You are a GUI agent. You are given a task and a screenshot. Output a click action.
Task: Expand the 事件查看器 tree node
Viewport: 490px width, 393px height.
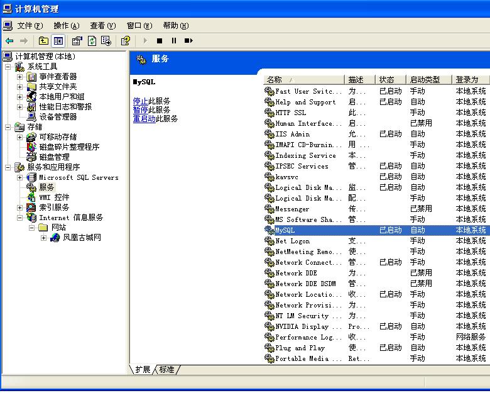pyautogui.click(x=20, y=77)
